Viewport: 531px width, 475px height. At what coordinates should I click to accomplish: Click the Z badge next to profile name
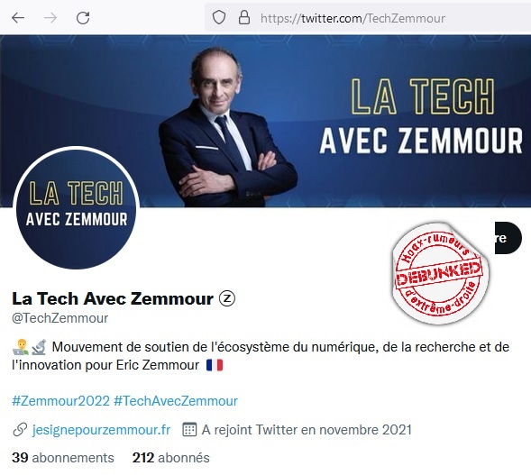click(227, 298)
